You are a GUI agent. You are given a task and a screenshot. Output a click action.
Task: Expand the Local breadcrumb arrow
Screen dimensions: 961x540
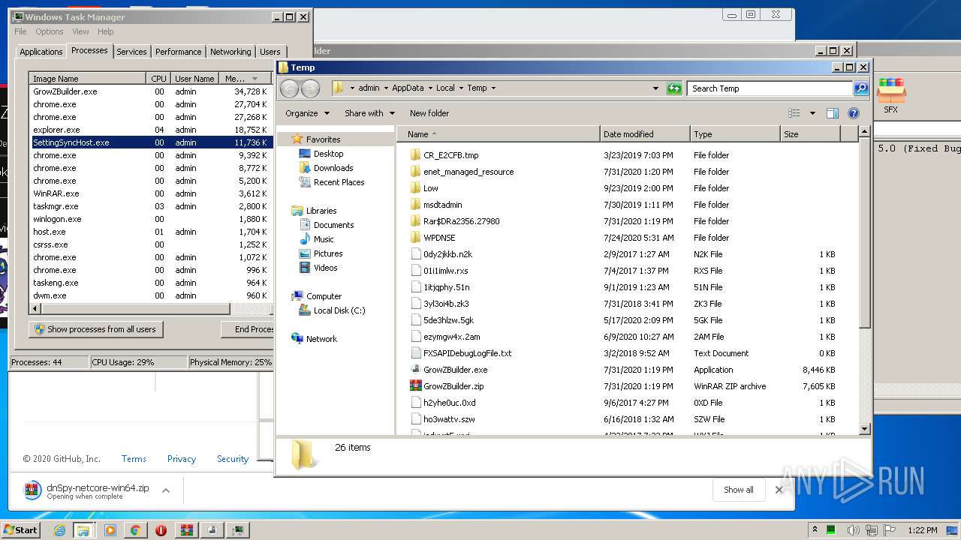(x=461, y=88)
